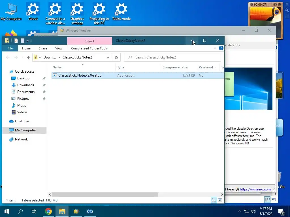290x217 pixels.
Task: Open Explorer Help with the question mark
Action: (x=221, y=48)
